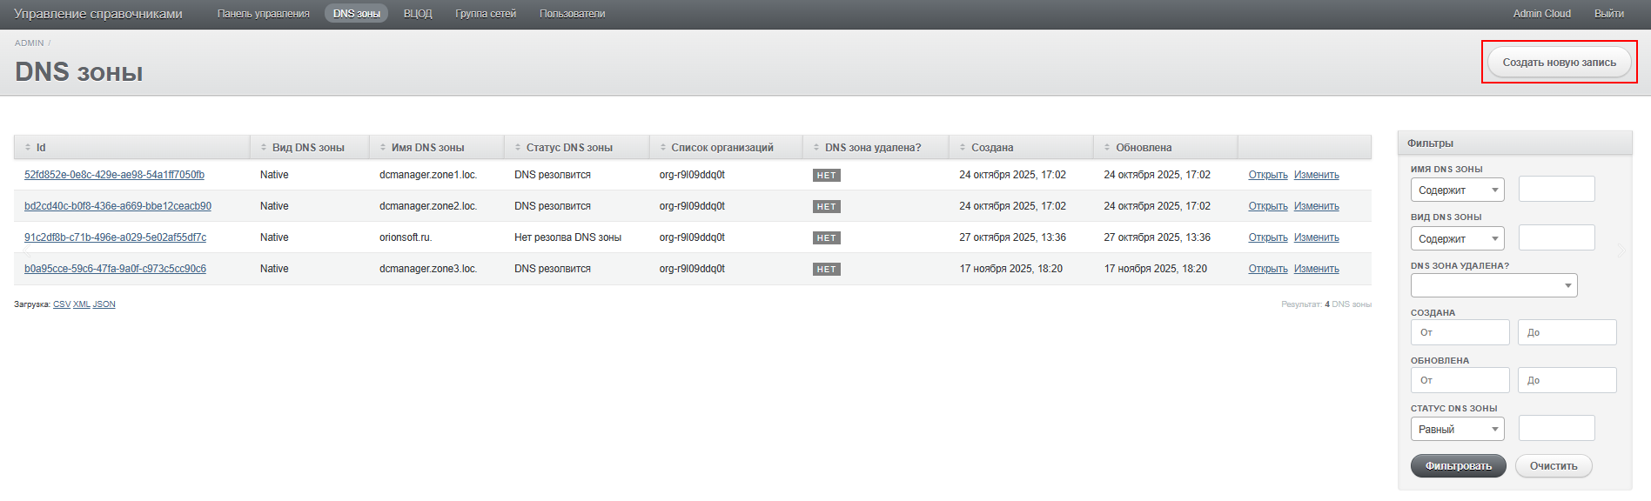The width and height of the screenshot is (1651, 501).
Task: Click the dcmanager.zone3.loc. name cell
Action: (x=428, y=269)
